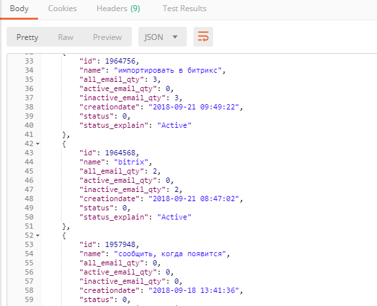Screen dimensions: 377x306
Task: Select the Pretty view mode
Action: click(x=28, y=37)
